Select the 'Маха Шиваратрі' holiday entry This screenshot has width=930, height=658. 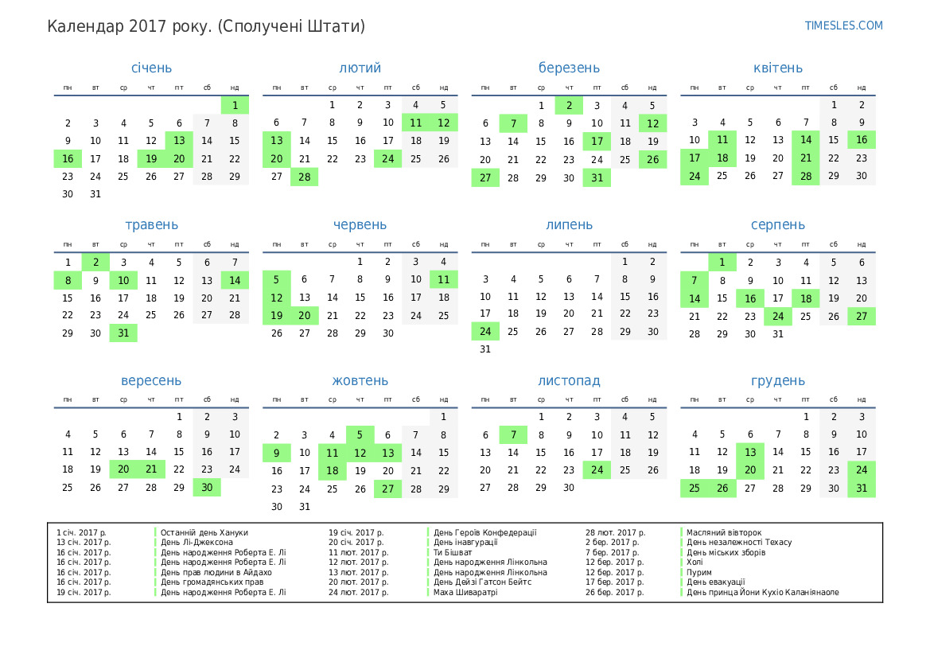pyautogui.click(x=465, y=593)
